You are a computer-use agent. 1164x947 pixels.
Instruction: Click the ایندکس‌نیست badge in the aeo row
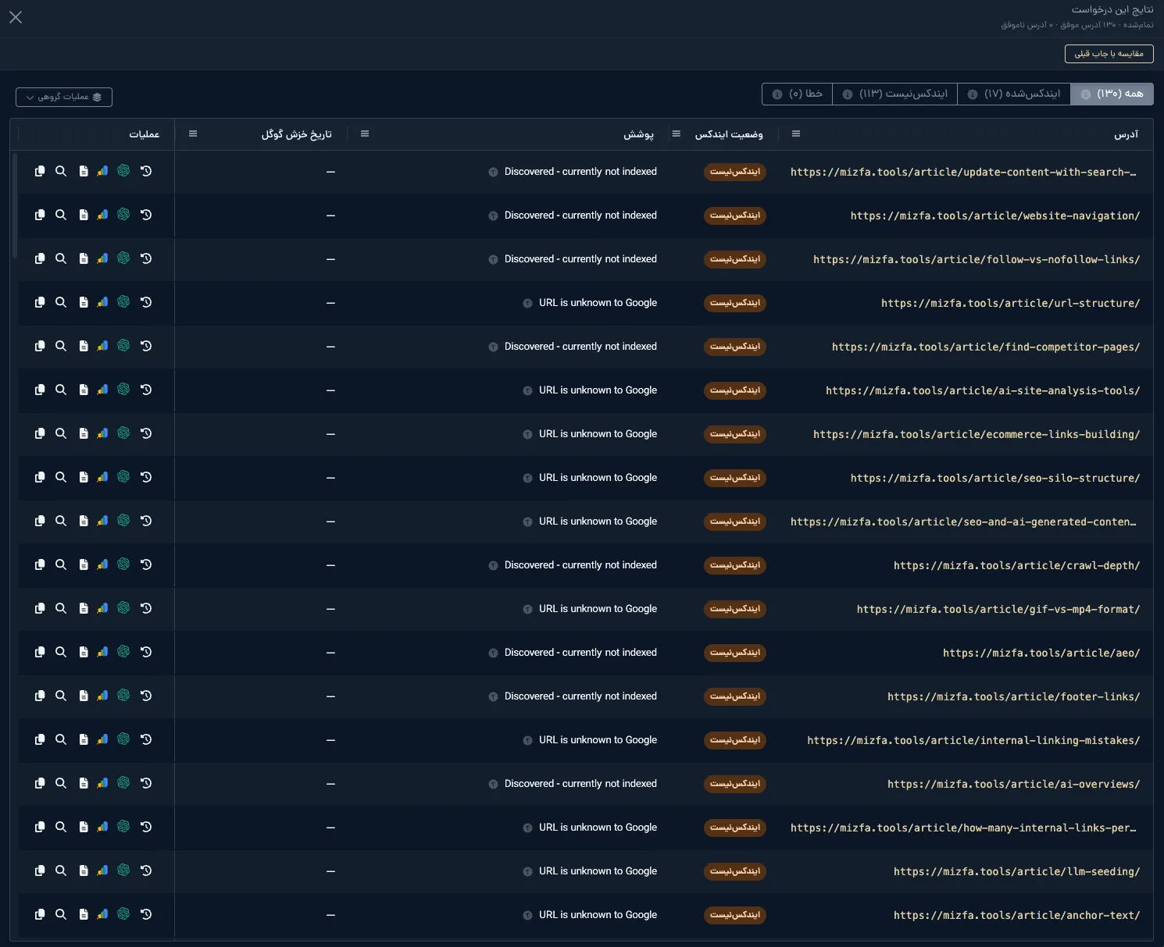(735, 653)
